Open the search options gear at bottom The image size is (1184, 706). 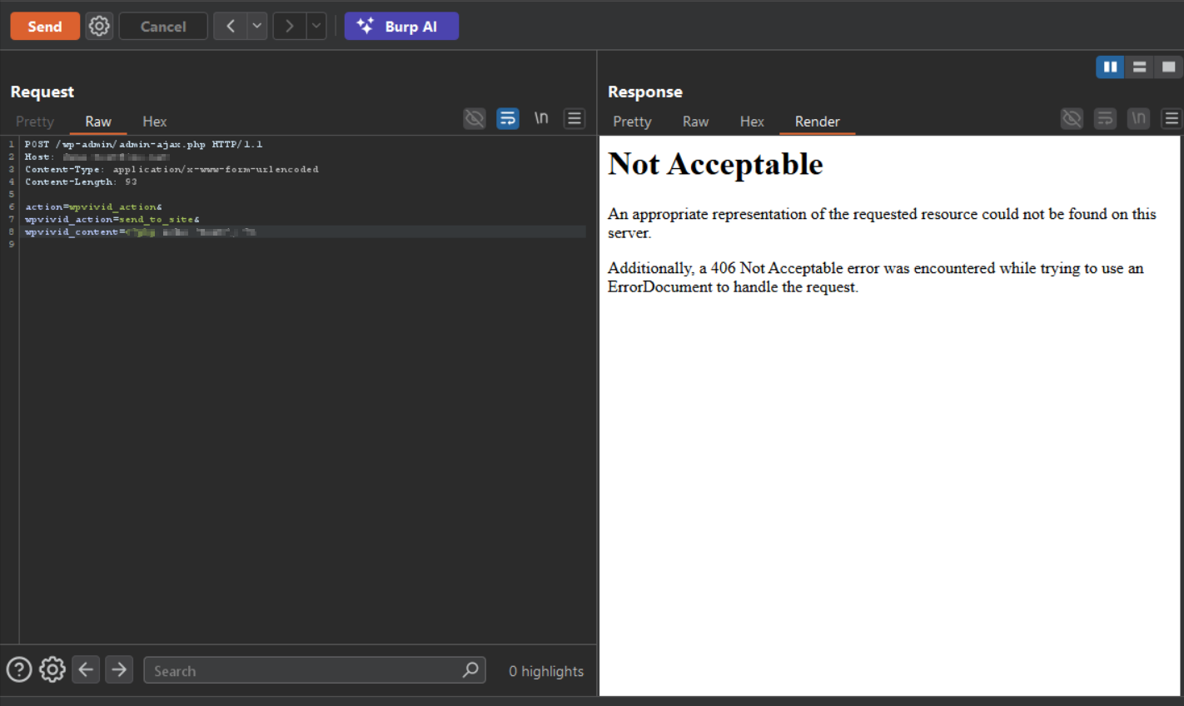52,669
